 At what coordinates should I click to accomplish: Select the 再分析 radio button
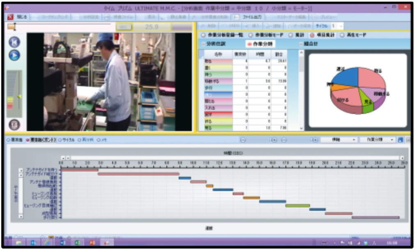click(x=79, y=140)
